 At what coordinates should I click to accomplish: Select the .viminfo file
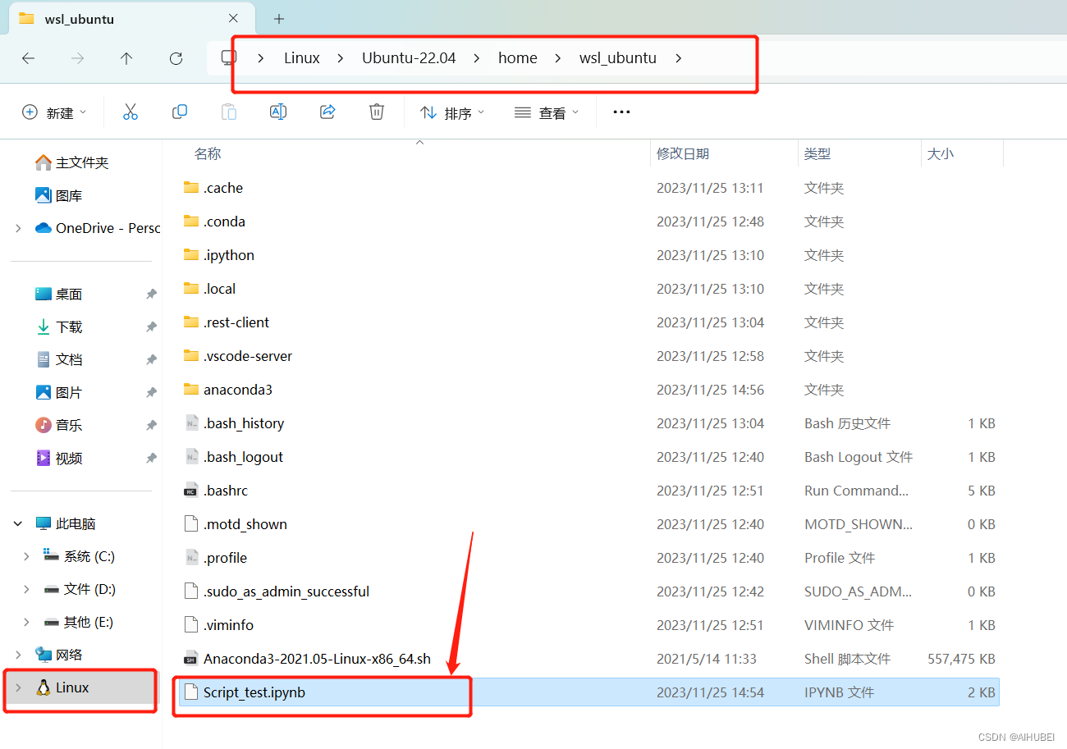click(x=588, y=625)
